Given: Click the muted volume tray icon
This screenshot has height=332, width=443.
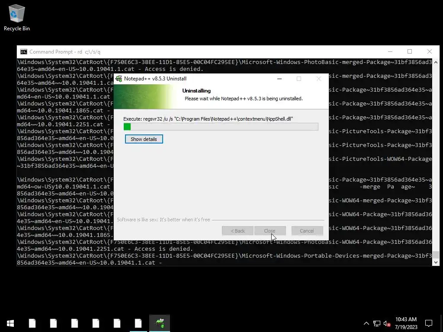Looking at the screenshot, I should click(x=387, y=323).
